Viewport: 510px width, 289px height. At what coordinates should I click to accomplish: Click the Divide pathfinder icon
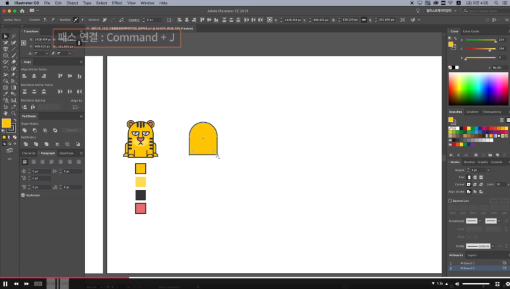pyautogui.click(x=25, y=144)
